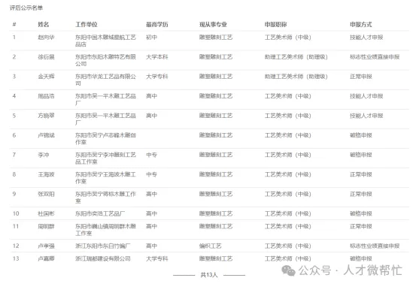Click 破格申报 in 李冲's row
The image size is (416, 287).
coord(361,155)
